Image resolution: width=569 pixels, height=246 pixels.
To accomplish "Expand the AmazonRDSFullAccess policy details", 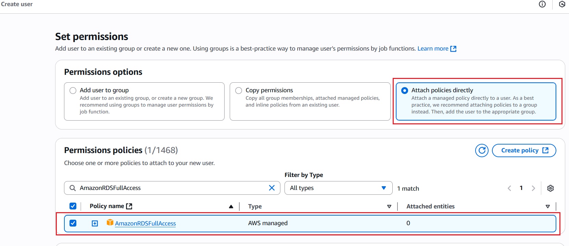I will [95, 223].
